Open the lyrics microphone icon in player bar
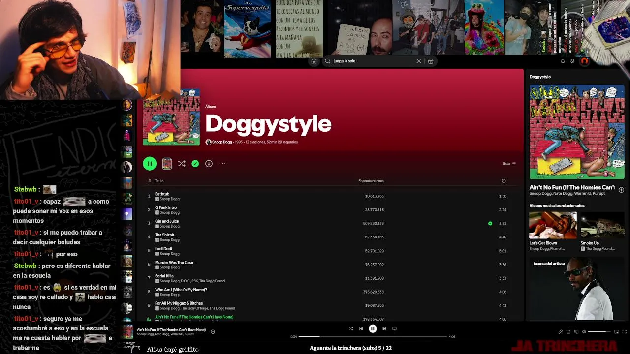This screenshot has width=630, height=354. 560,332
